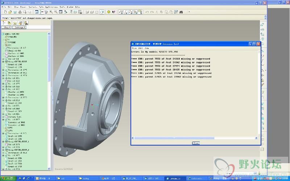Open the Applications menu
This screenshot has width=290, height=181.
point(51,7)
